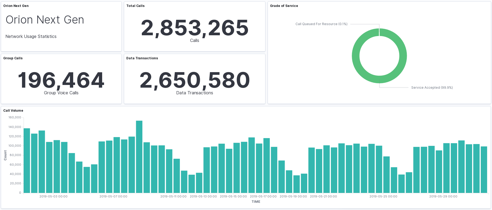Click the Group Calls panel title
Screen dimensions: 492x210
point(13,58)
